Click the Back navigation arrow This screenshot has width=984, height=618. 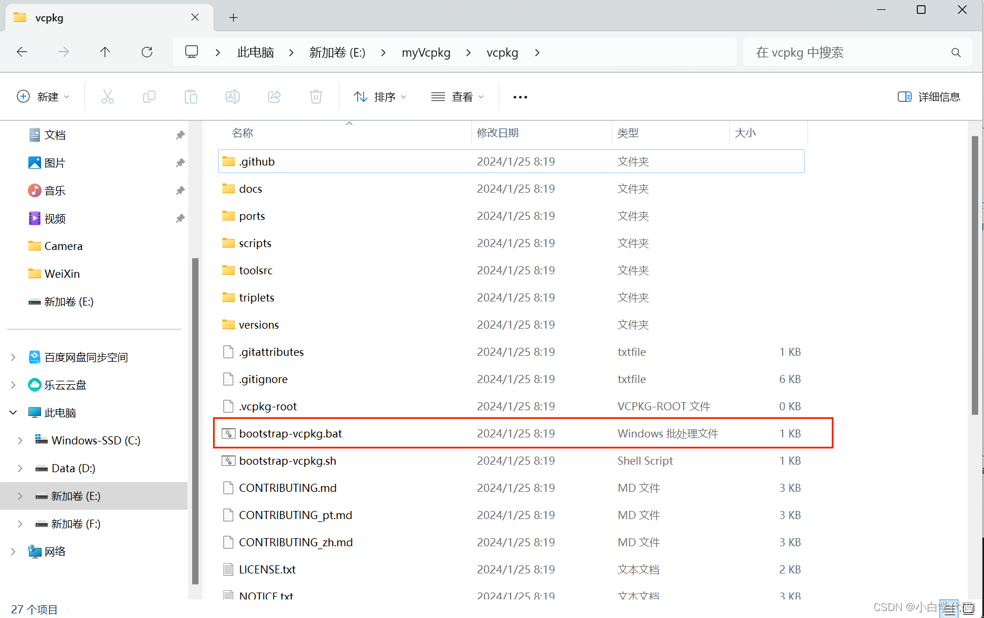pos(22,52)
